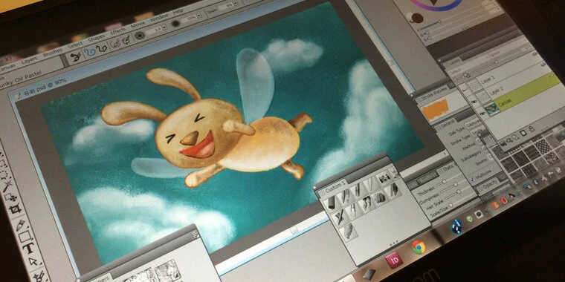The width and height of the screenshot is (565, 282).
Task: Show hidden Layer 1 via its eye
Action: tap(465, 89)
